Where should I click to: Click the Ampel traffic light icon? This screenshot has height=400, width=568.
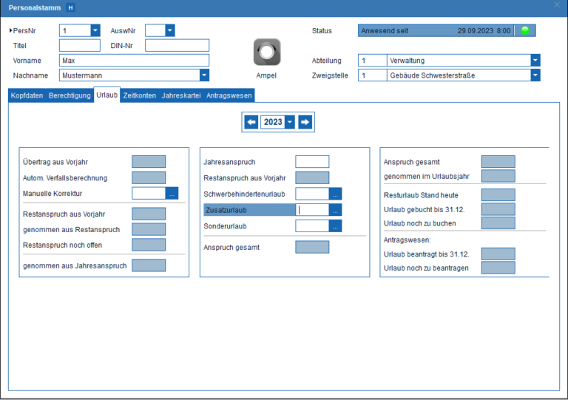266,52
